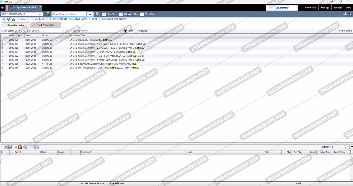The height and width of the screenshot is (186, 353).
Task: Save the parts list with floppy icon
Action: tap(10, 147)
